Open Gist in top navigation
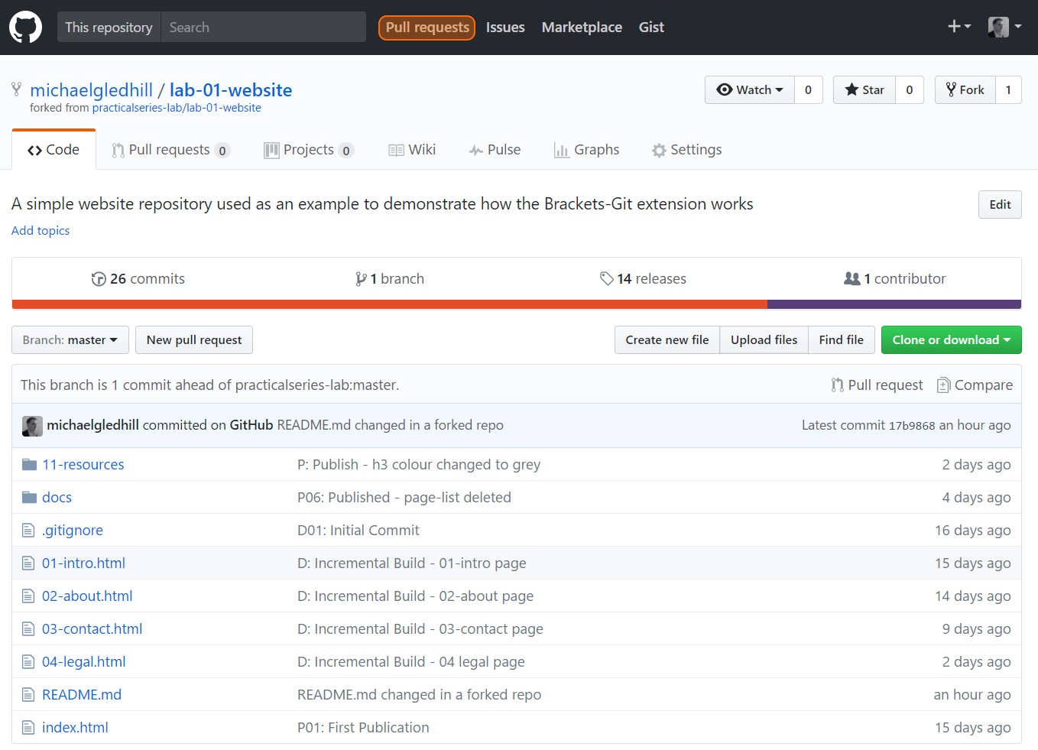 (x=651, y=28)
